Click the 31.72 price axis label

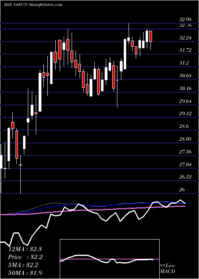[x=185, y=50]
